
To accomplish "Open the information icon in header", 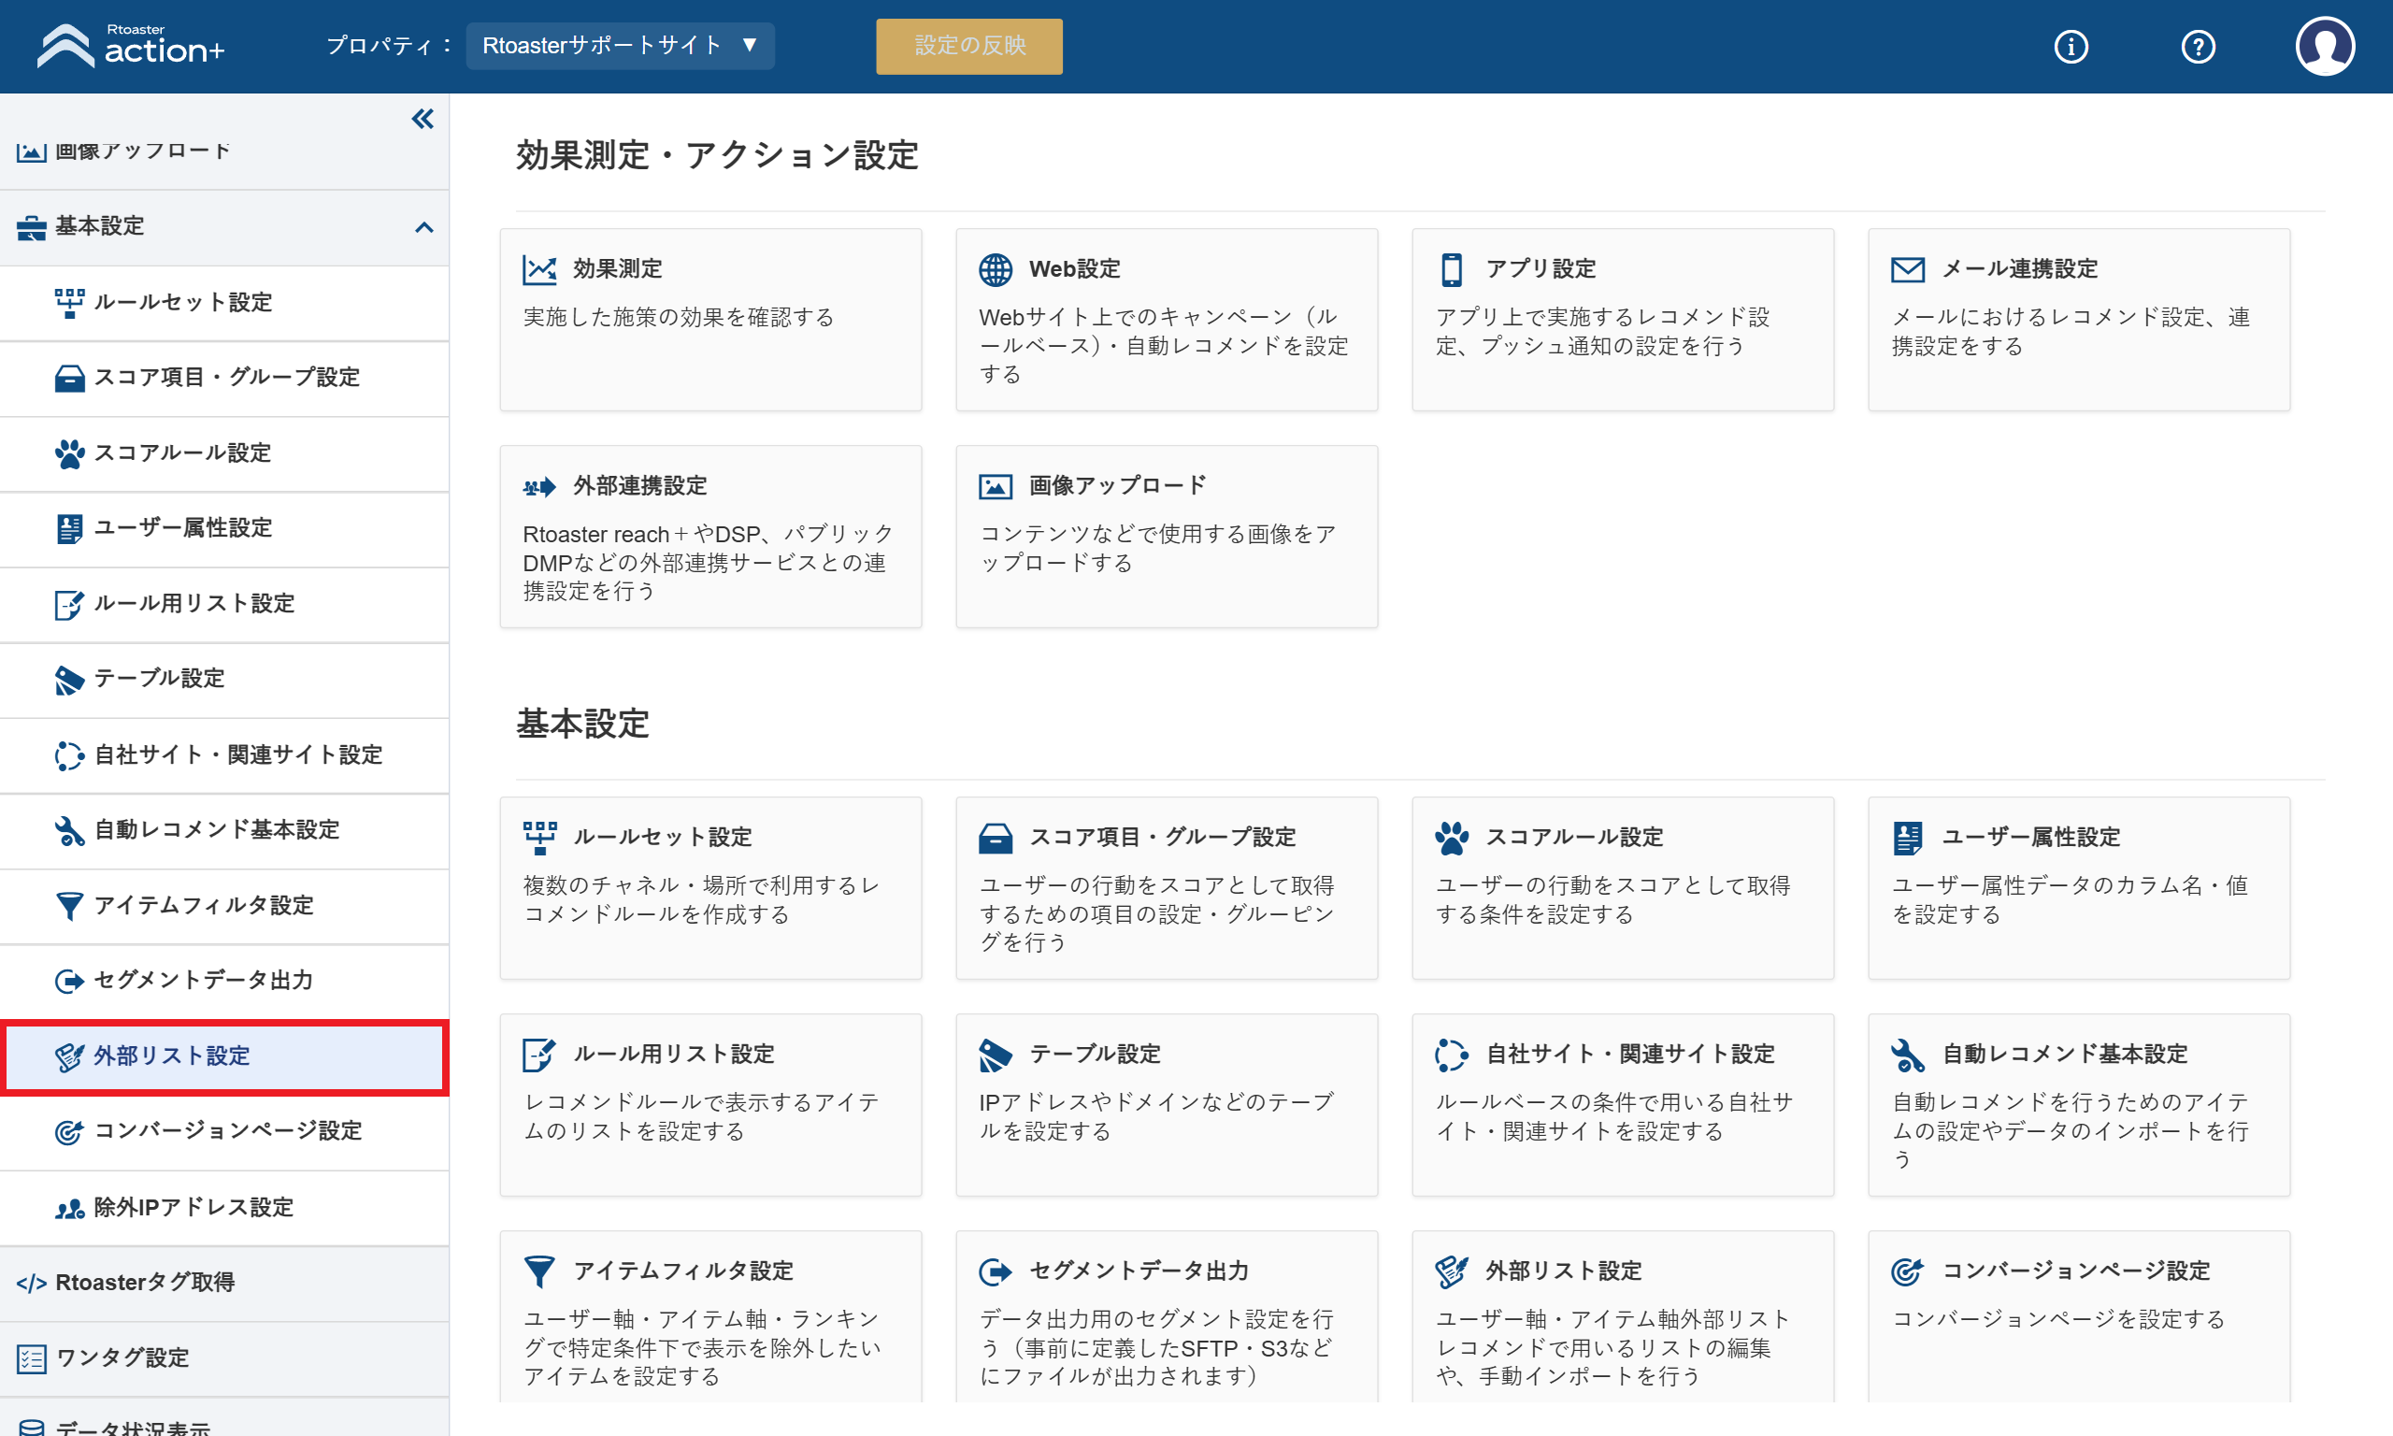I will coord(2071,47).
